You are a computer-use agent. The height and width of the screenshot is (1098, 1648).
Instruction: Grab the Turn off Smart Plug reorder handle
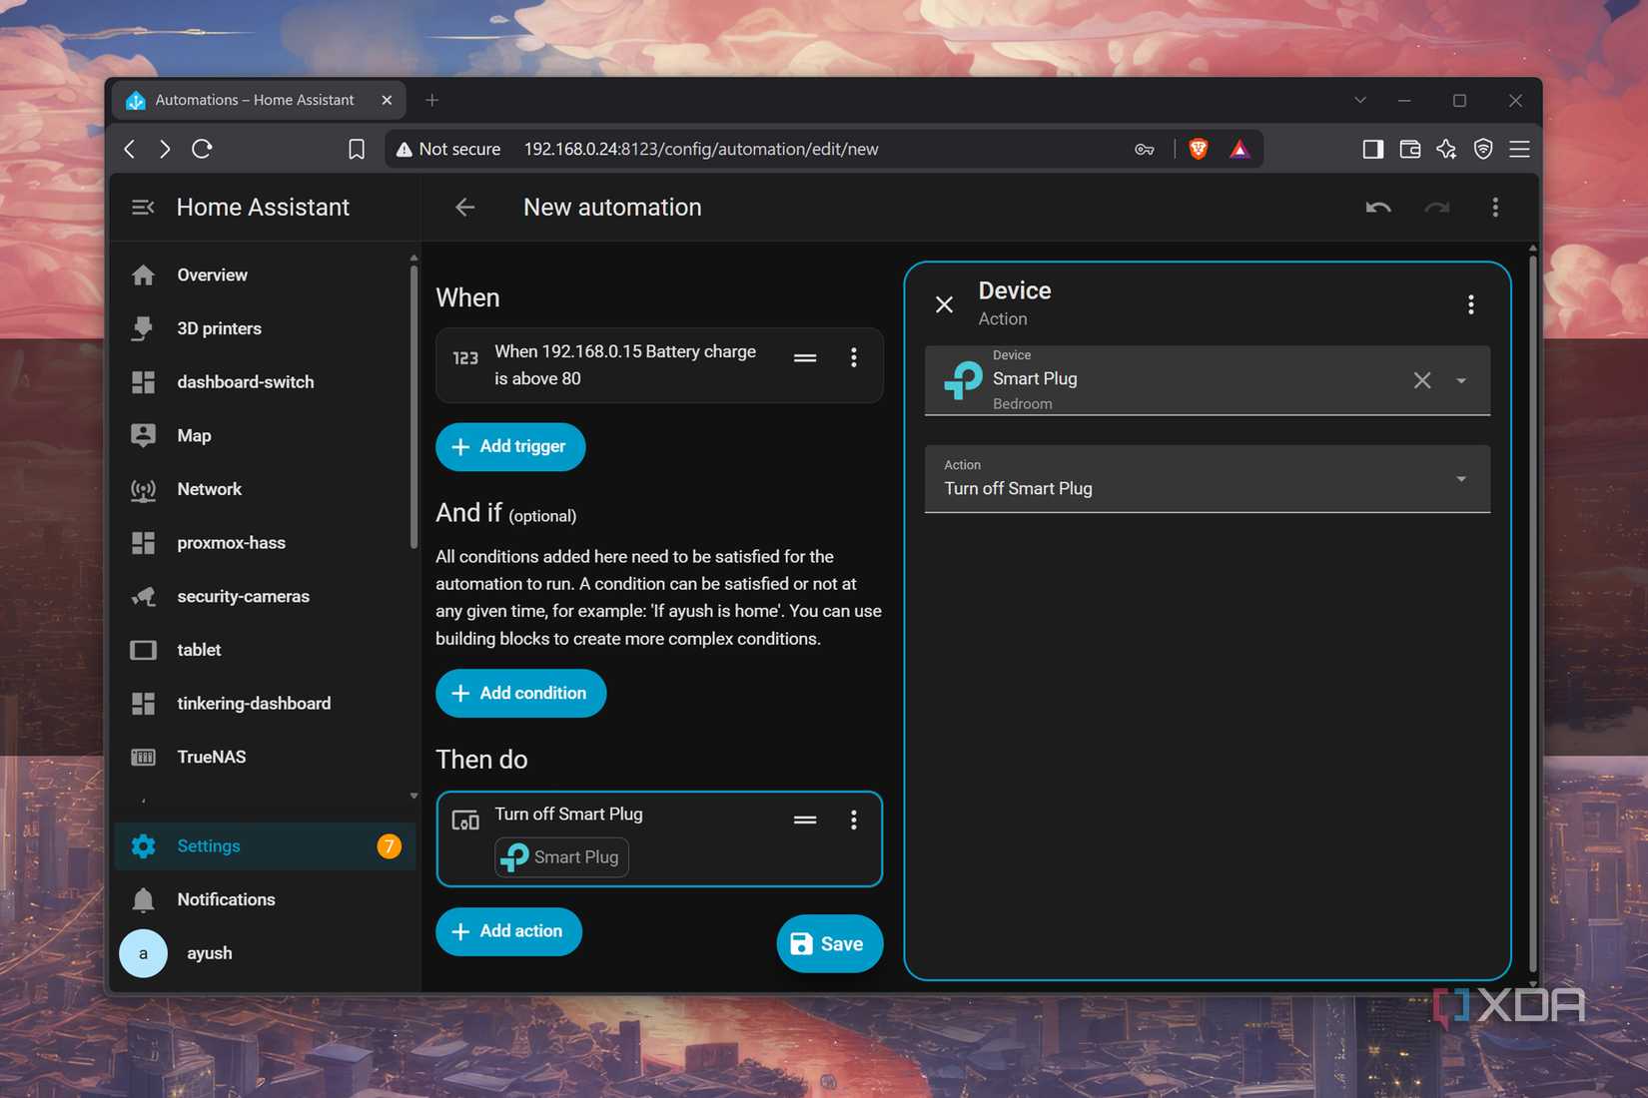point(805,820)
